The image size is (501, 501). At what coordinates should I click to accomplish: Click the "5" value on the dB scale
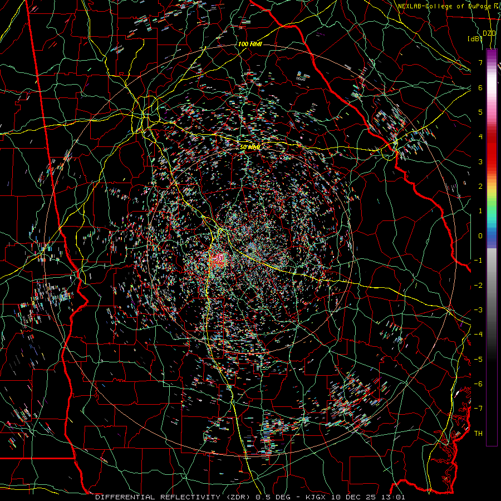coord(480,112)
